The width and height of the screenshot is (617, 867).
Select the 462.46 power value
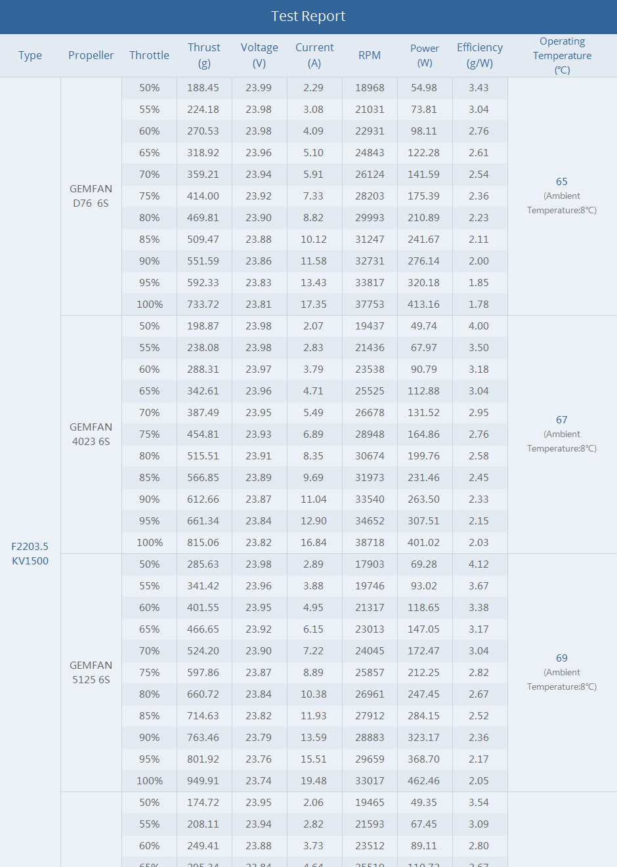coord(424,781)
